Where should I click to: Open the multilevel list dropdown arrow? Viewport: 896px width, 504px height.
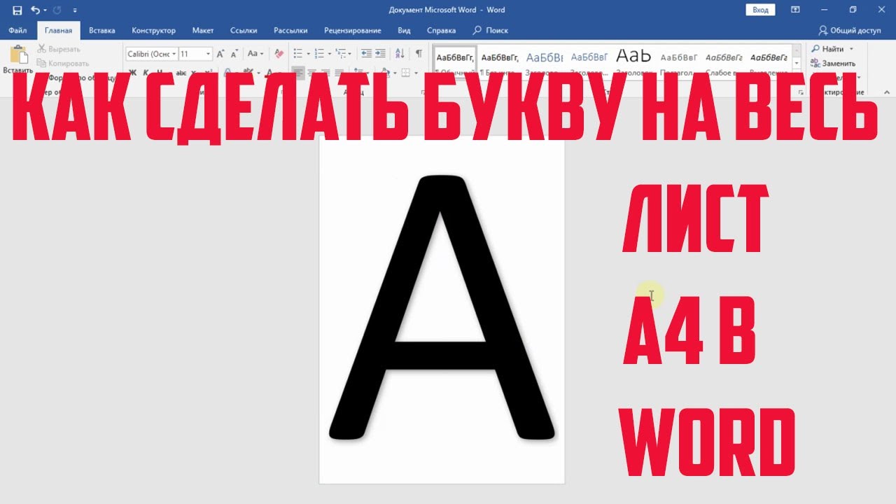350,54
